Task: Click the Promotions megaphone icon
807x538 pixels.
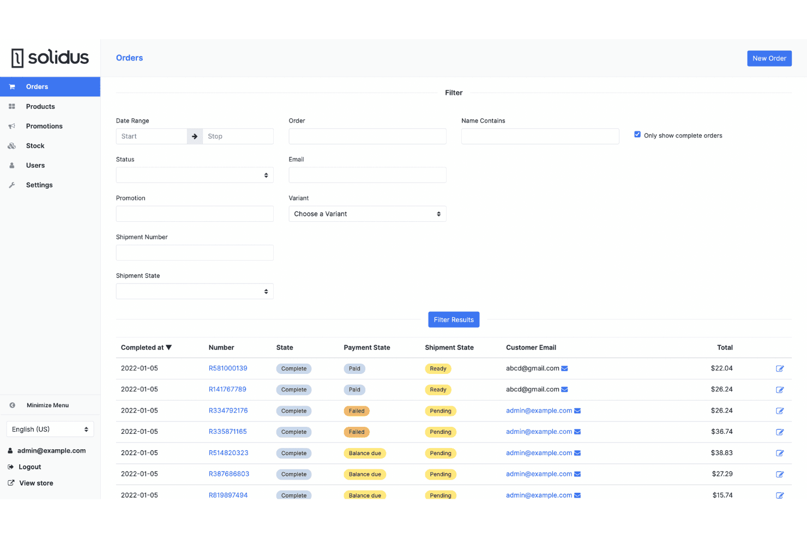Action: click(x=12, y=126)
